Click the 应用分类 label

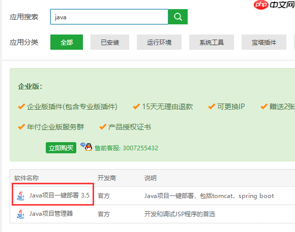[x=24, y=42]
